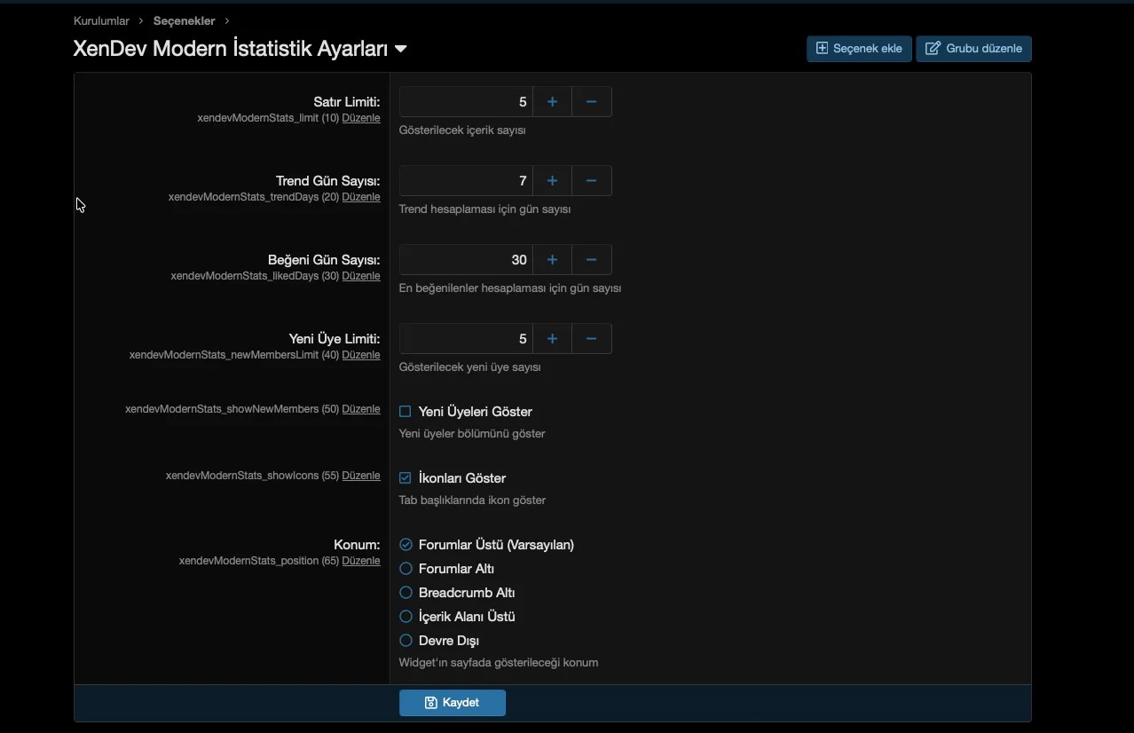Increment Beğeni Gün Sayısı value

552,260
